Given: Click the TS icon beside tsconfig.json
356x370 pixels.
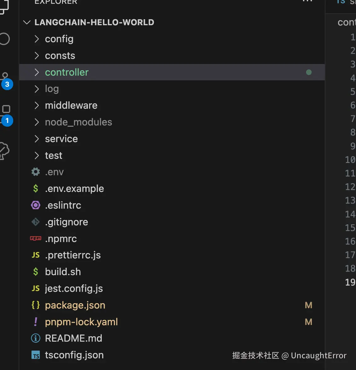Looking at the screenshot, I should click(x=36, y=355).
